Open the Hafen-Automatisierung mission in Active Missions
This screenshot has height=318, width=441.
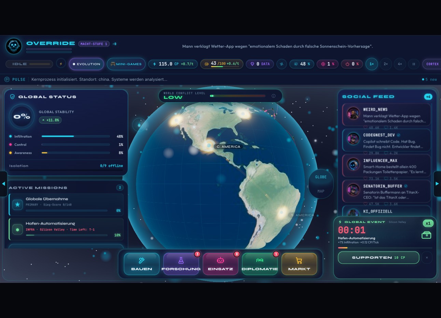66,229
